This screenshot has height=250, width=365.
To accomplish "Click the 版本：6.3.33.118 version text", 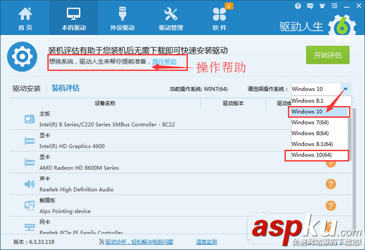I will 34,242.
